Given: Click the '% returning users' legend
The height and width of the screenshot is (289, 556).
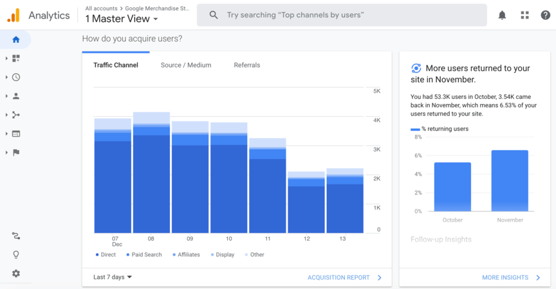Looking at the screenshot, I should click(440, 129).
